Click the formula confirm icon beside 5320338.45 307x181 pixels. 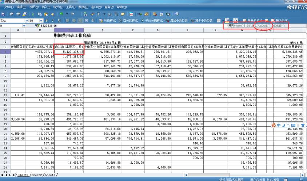click(x=37, y=26)
